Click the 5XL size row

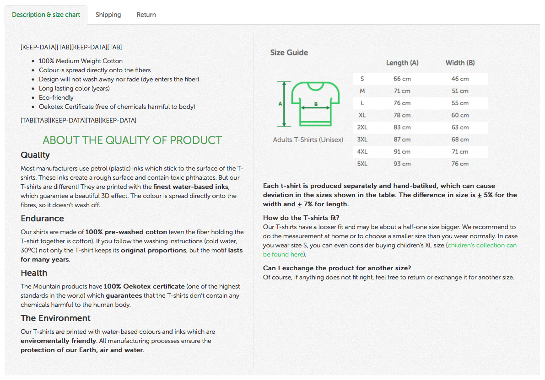(420, 164)
